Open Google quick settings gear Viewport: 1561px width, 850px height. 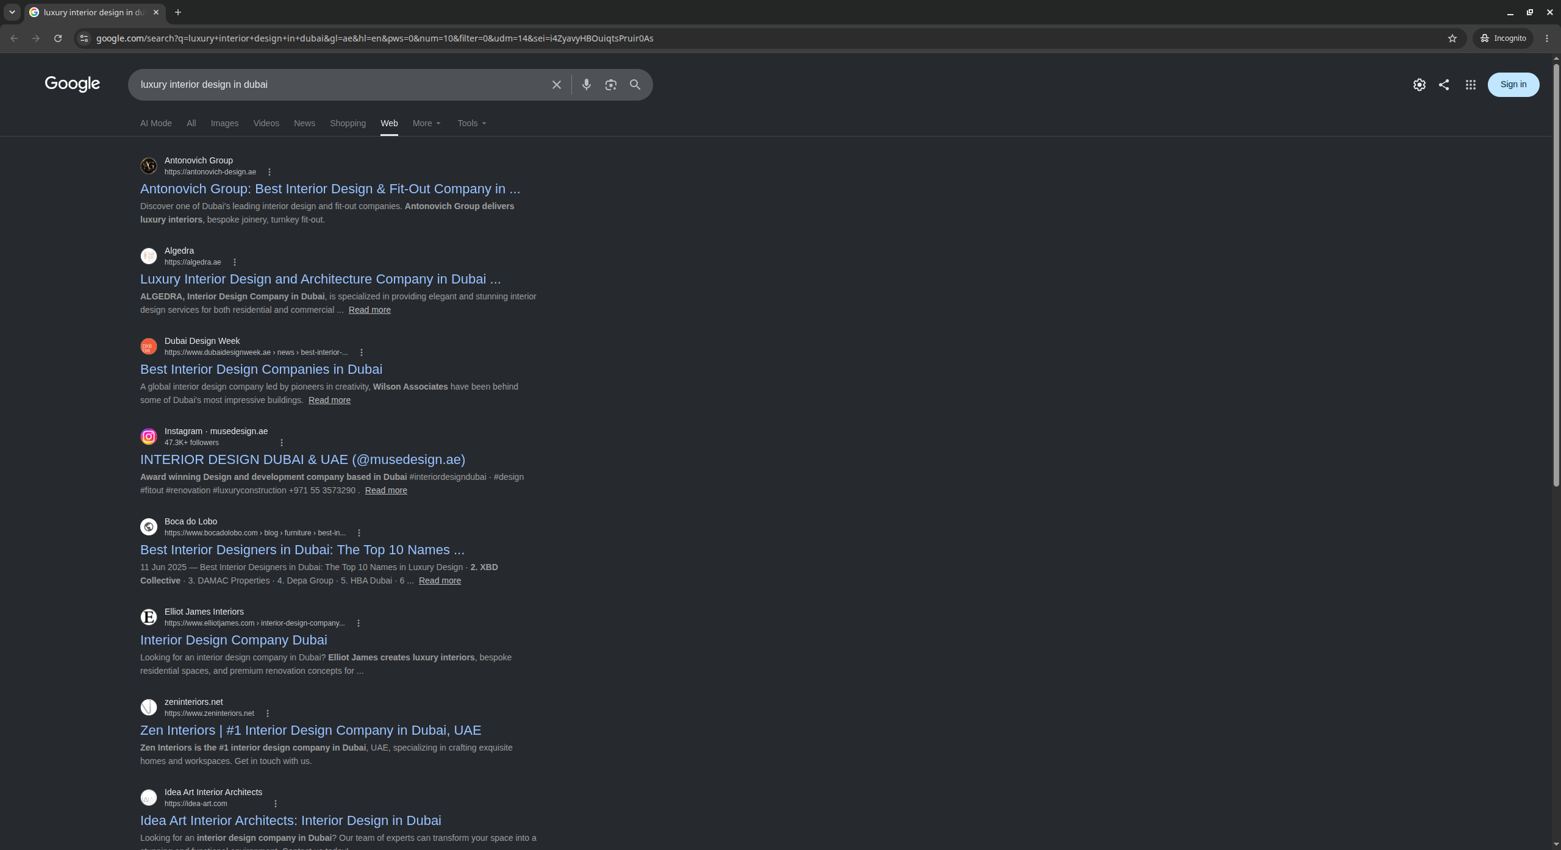(1420, 85)
